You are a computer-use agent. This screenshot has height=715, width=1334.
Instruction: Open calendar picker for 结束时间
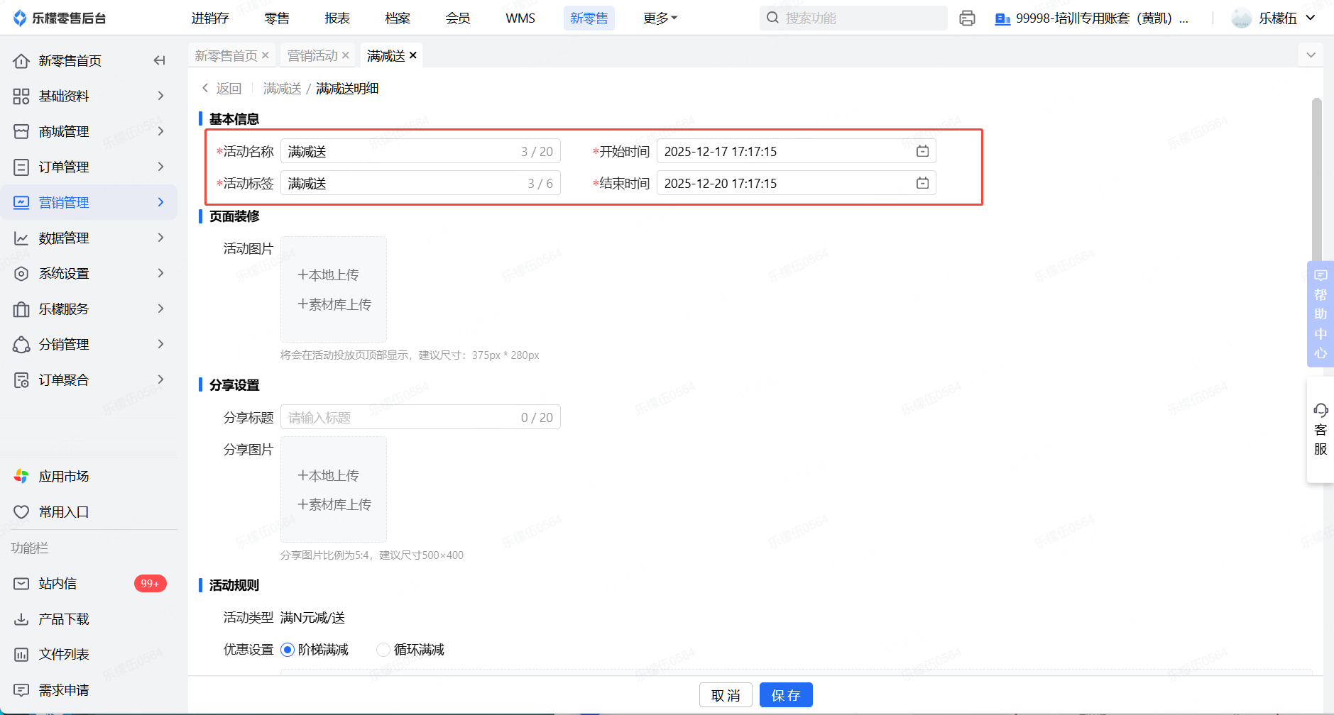coord(922,183)
